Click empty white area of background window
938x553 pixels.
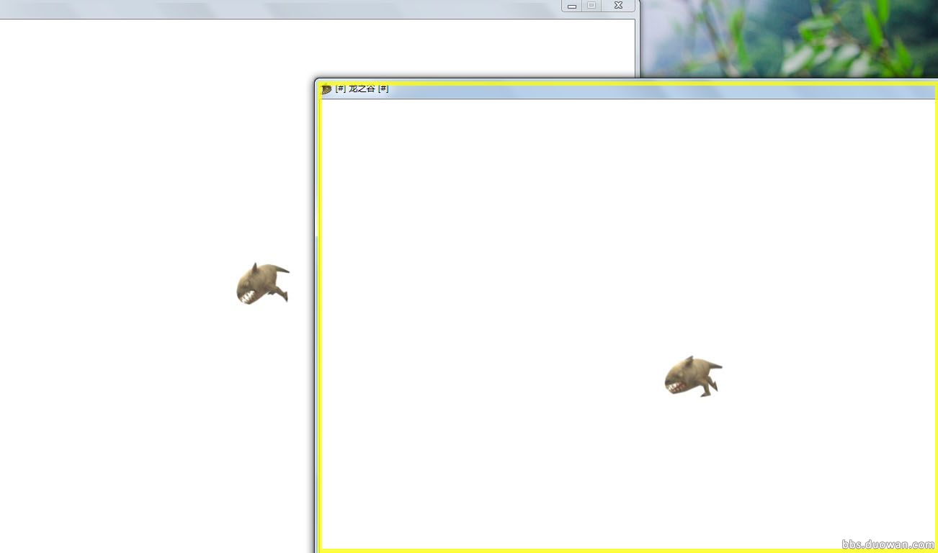pos(144,180)
